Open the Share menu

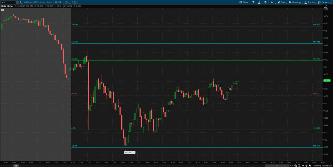pos(244,2)
